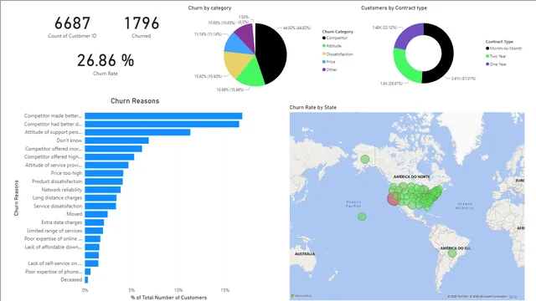
Task: Click the Dissatisfaction legend color dot
Action: tap(324, 54)
